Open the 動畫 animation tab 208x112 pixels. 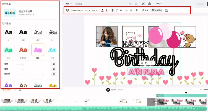tap(145, 10)
